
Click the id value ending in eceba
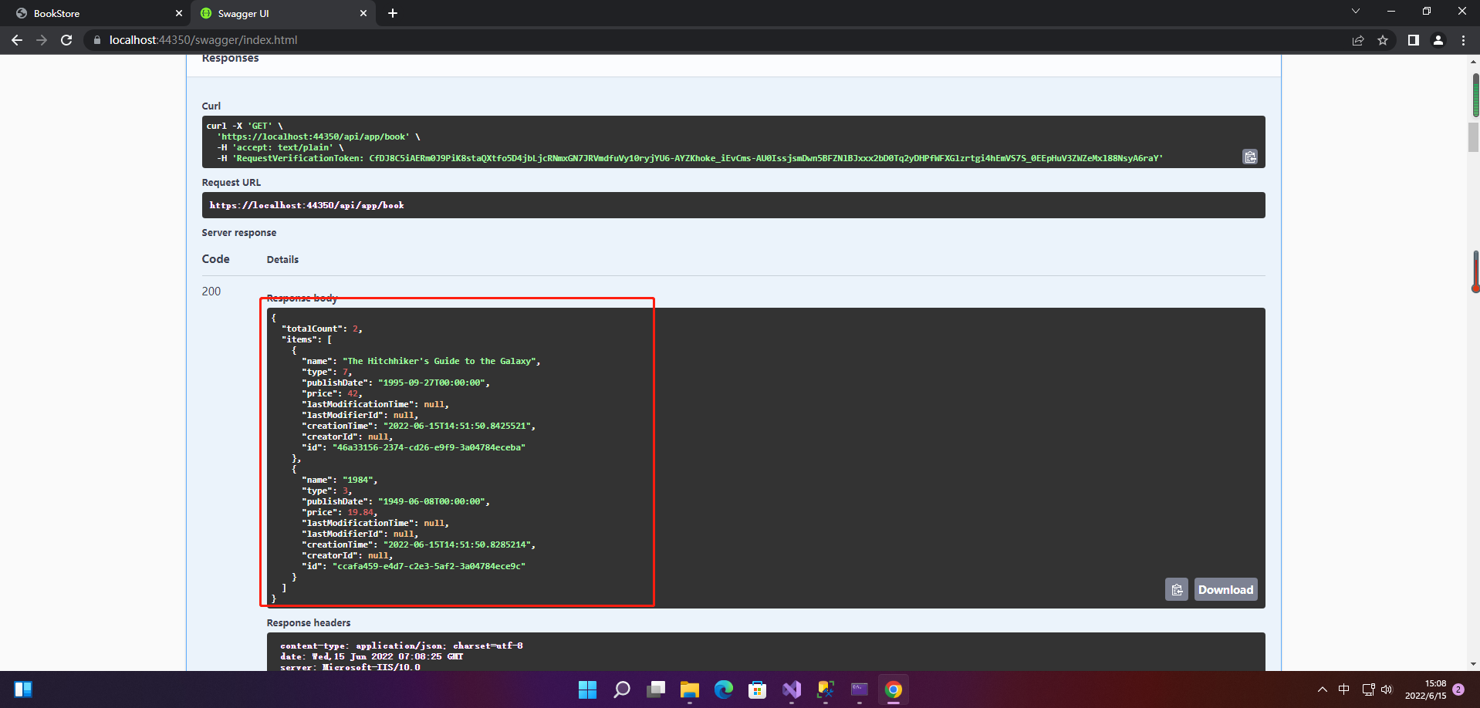pyautogui.click(x=428, y=447)
